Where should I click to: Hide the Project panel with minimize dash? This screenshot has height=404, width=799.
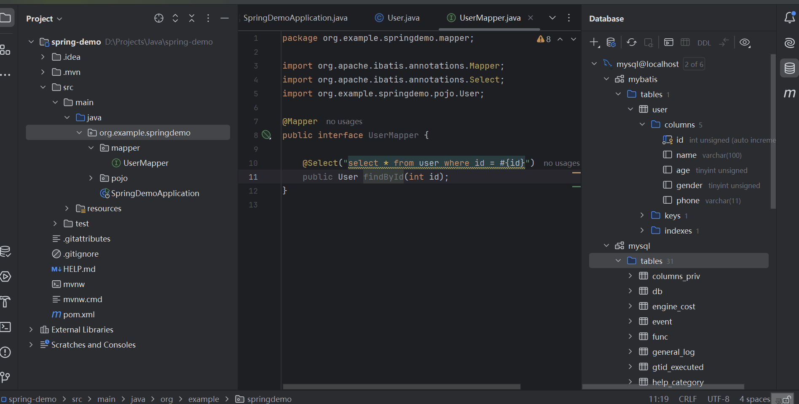tap(225, 18)
